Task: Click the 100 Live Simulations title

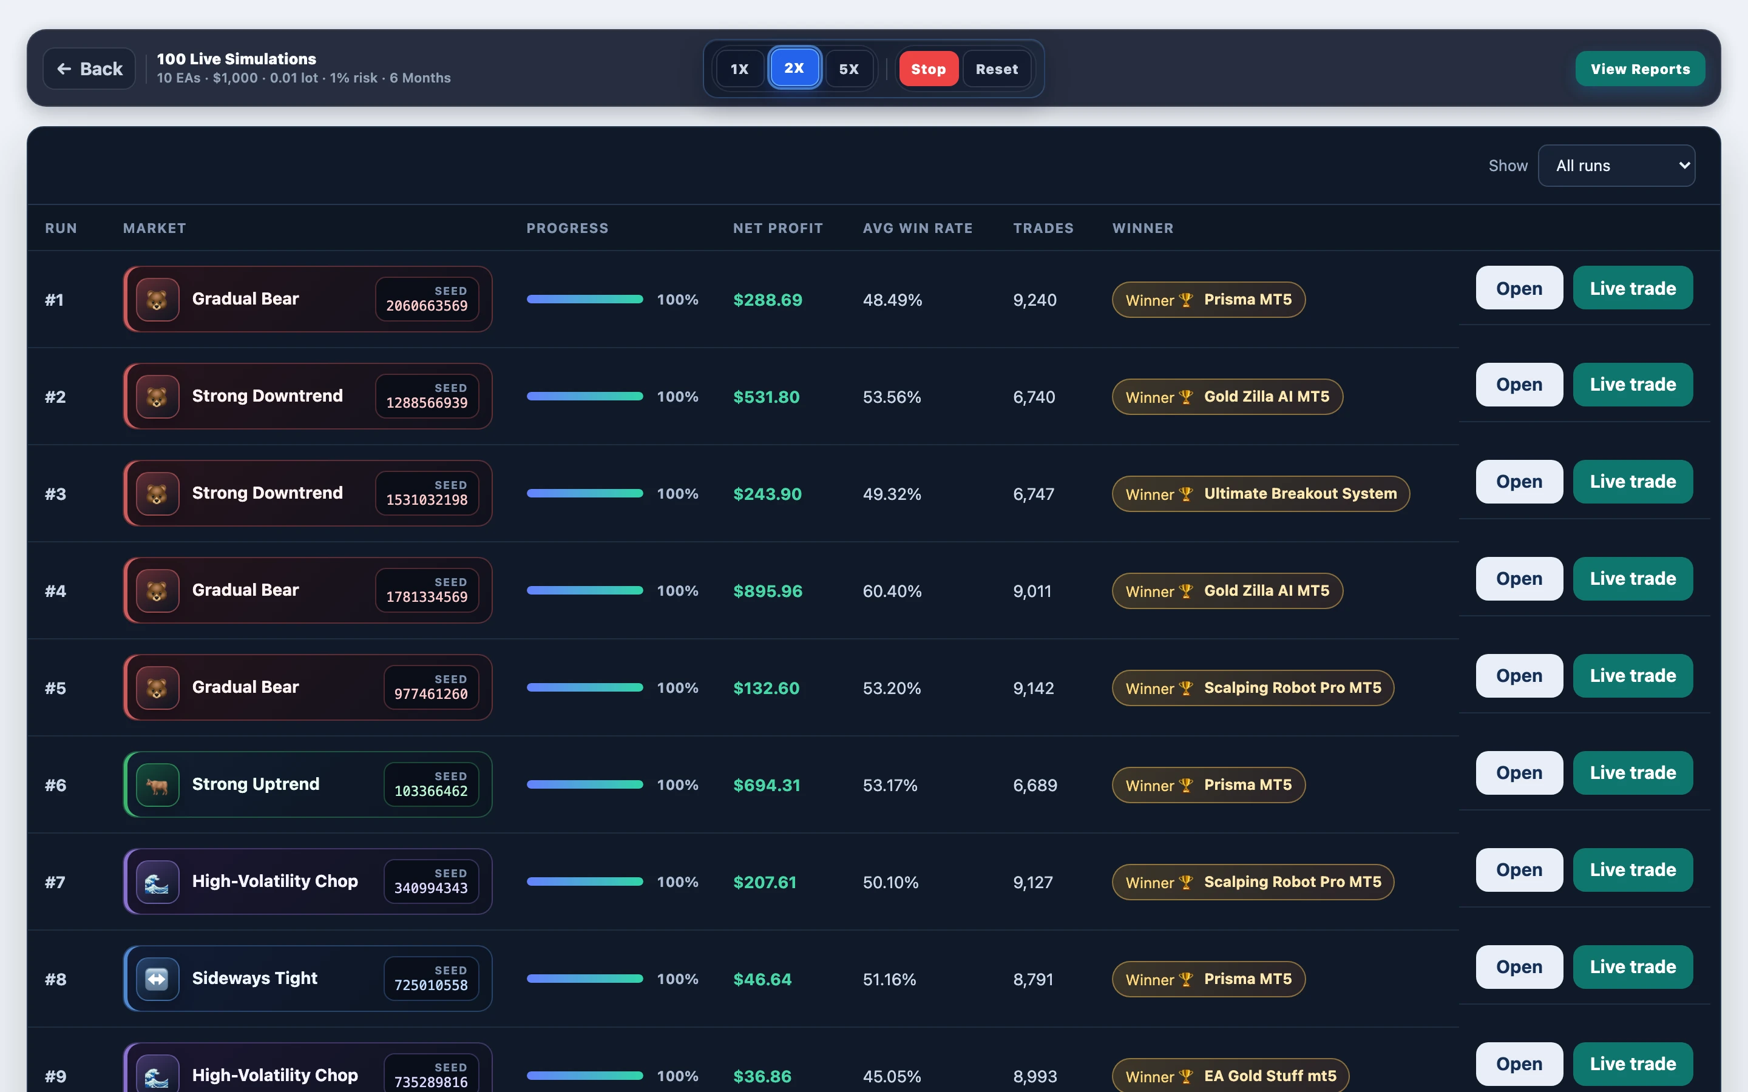Action: click(236, 59)
